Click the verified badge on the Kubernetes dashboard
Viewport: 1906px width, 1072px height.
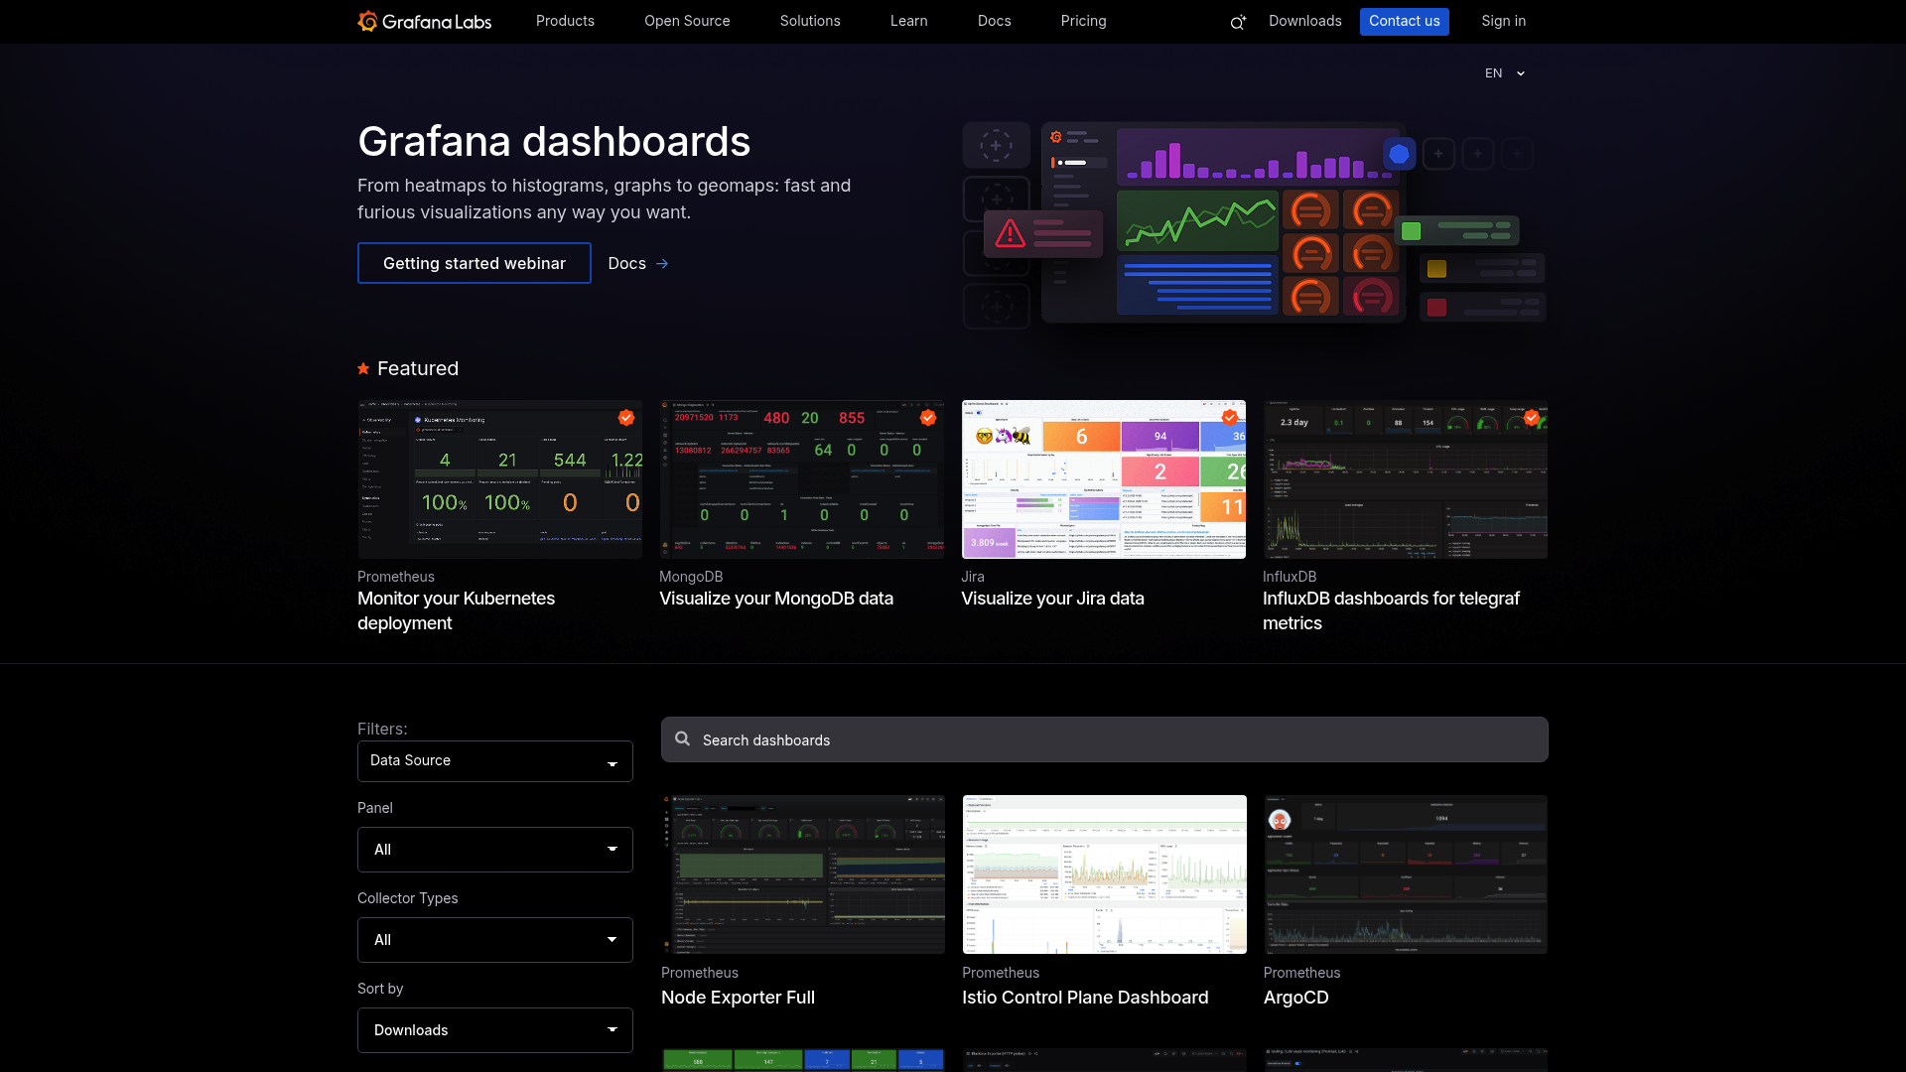pos(625,418)
